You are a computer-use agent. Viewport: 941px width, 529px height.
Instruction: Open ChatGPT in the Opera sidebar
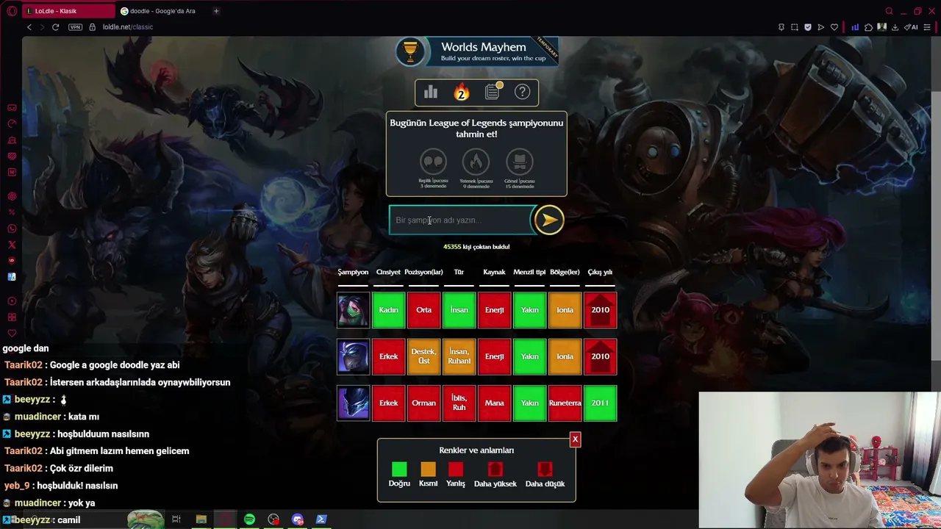(12, 196)
